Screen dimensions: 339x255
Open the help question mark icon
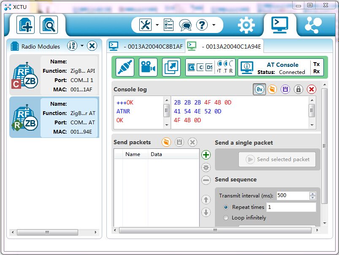202,25
